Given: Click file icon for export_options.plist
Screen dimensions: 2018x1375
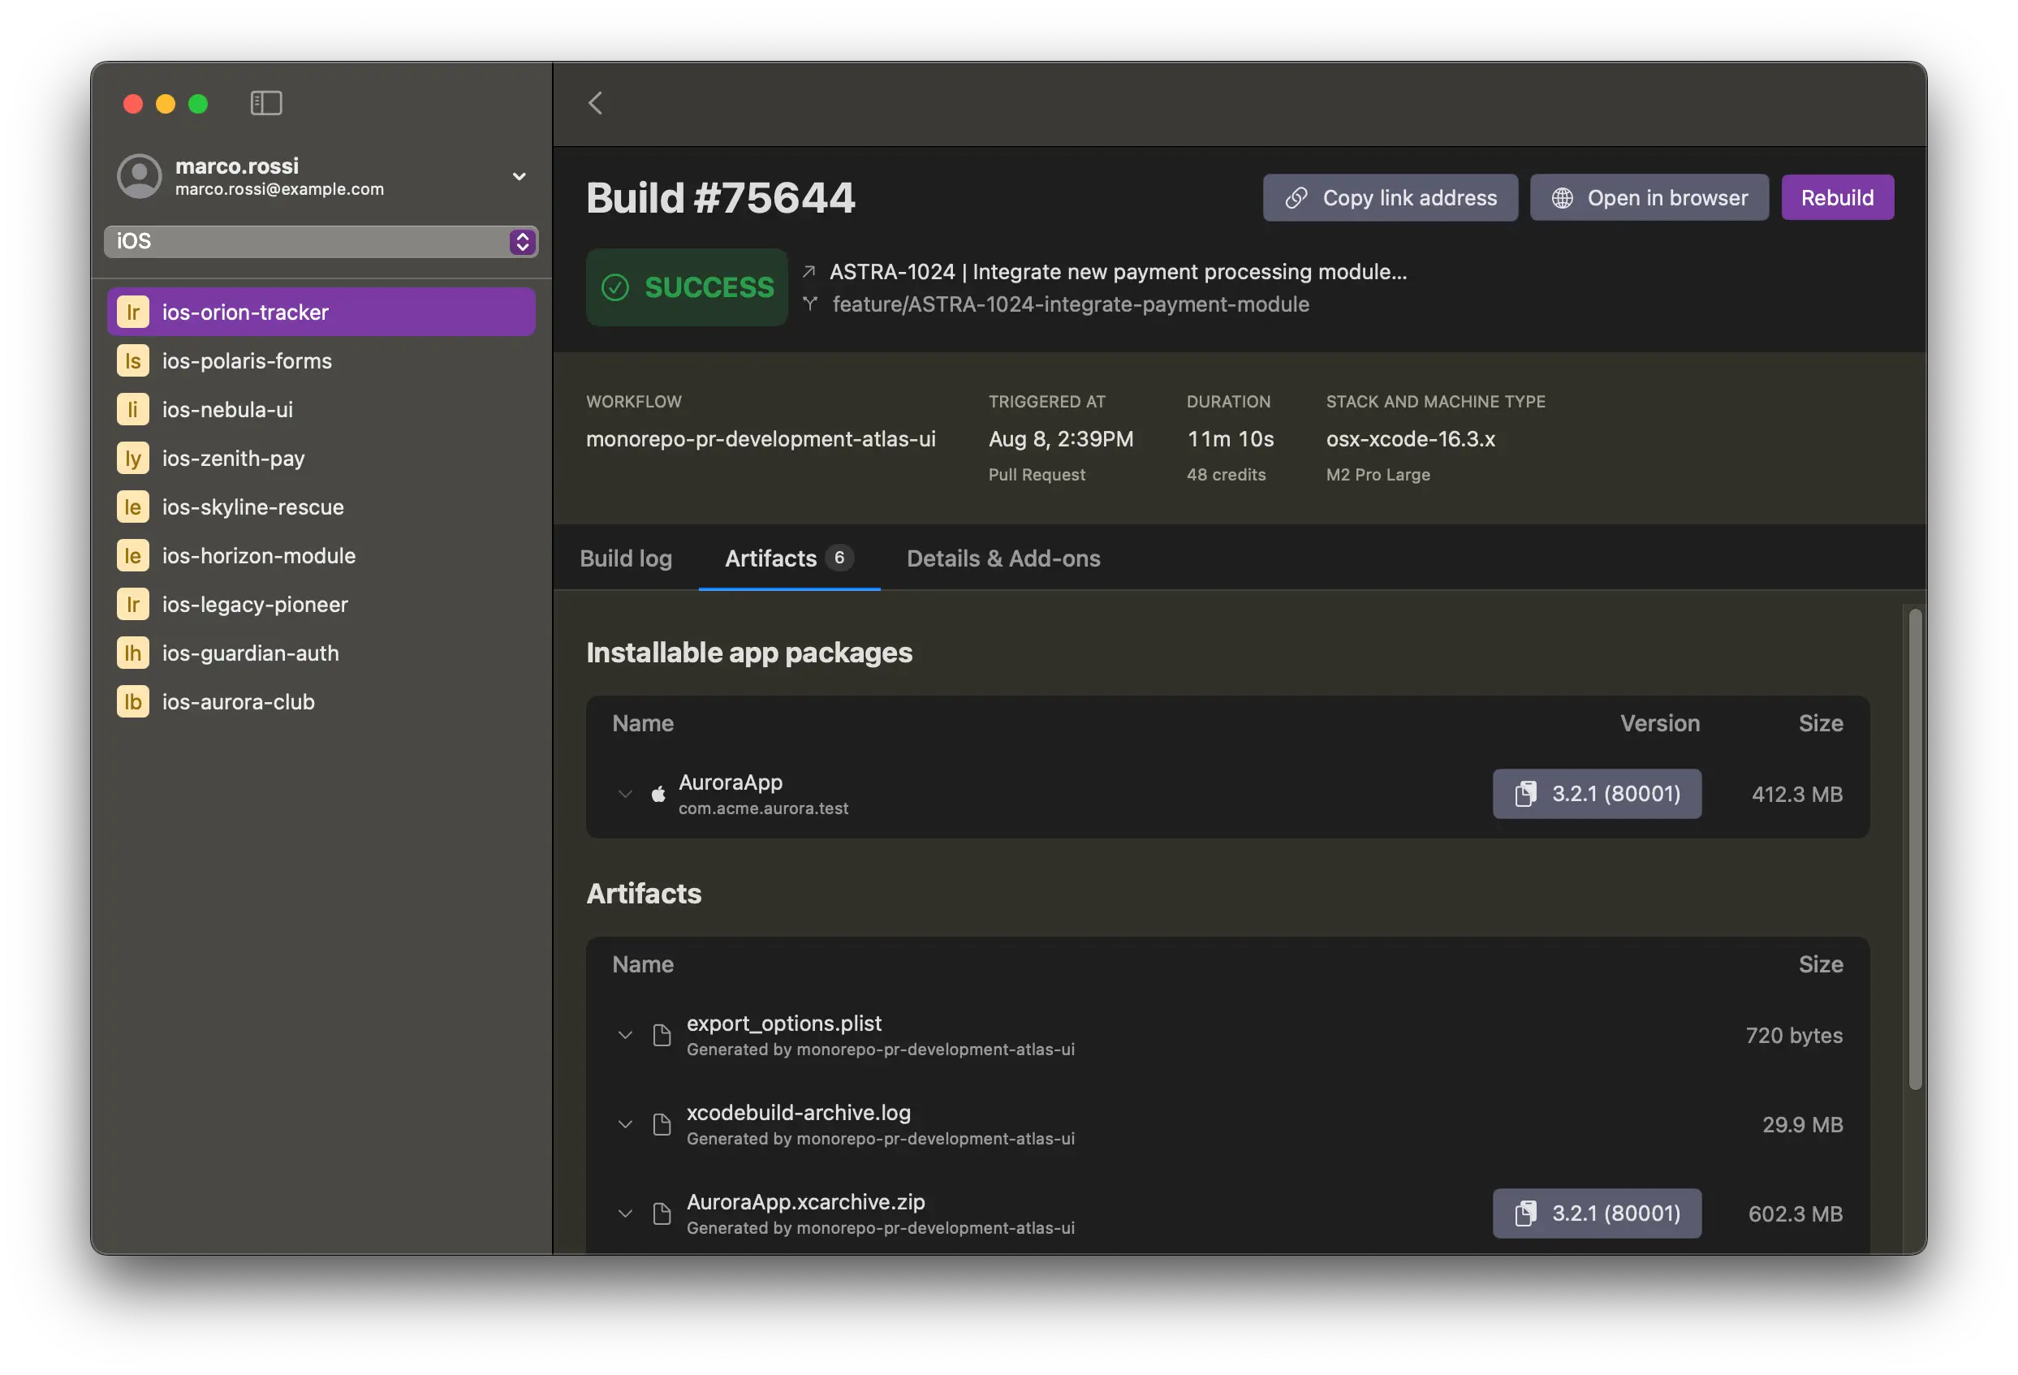Looking at the screenshot, I should 662,1035.
